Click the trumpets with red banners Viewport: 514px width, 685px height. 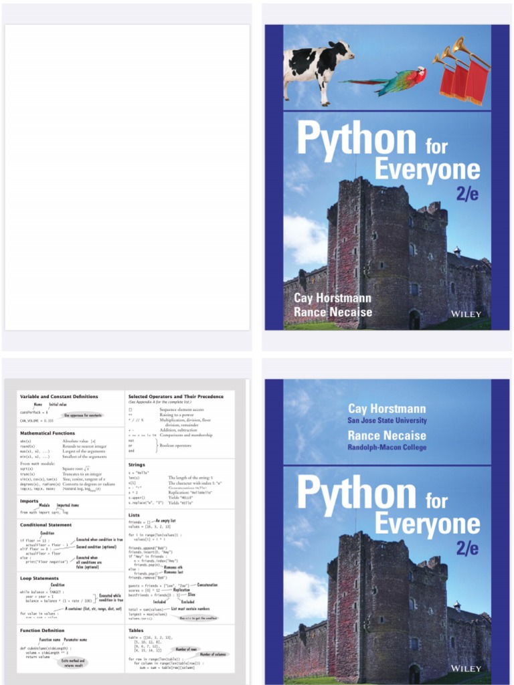pyautogui.click(x=462, y=71)
